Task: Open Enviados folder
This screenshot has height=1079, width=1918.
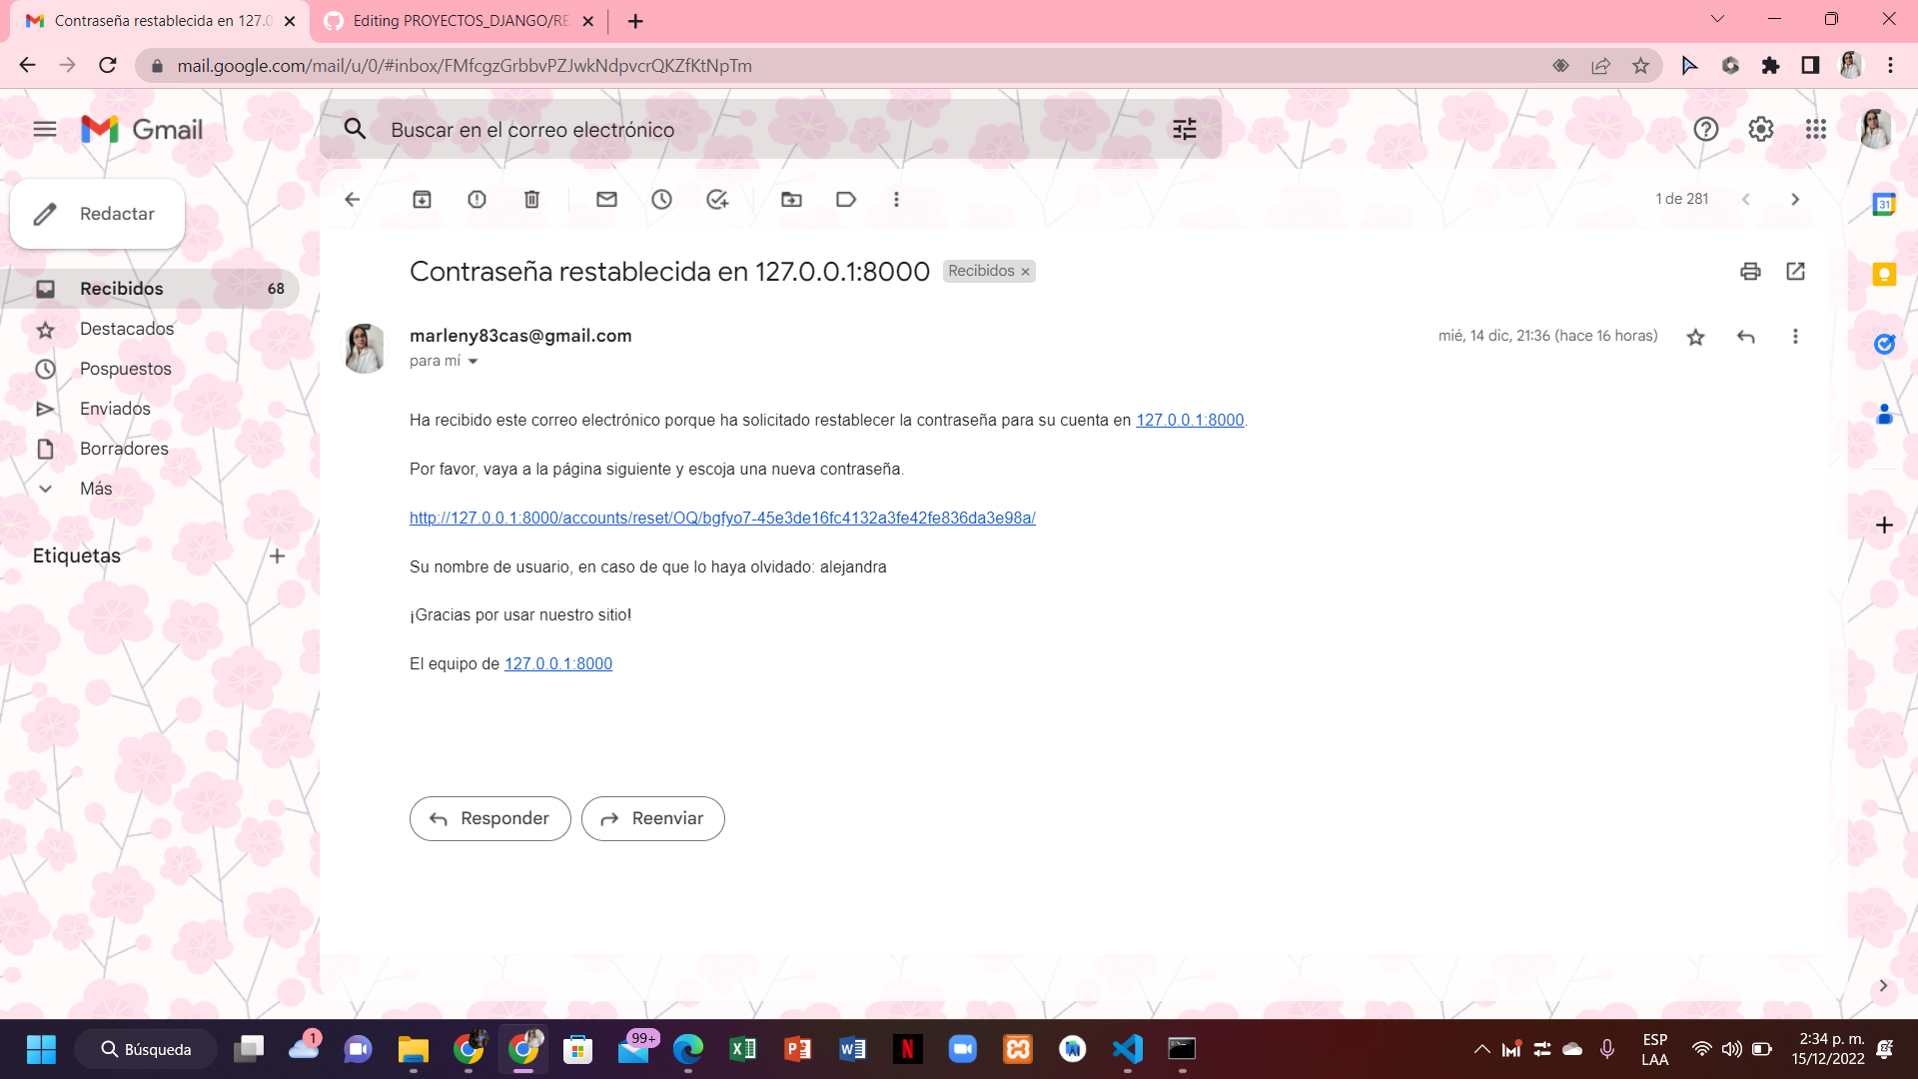Action: 115,409
